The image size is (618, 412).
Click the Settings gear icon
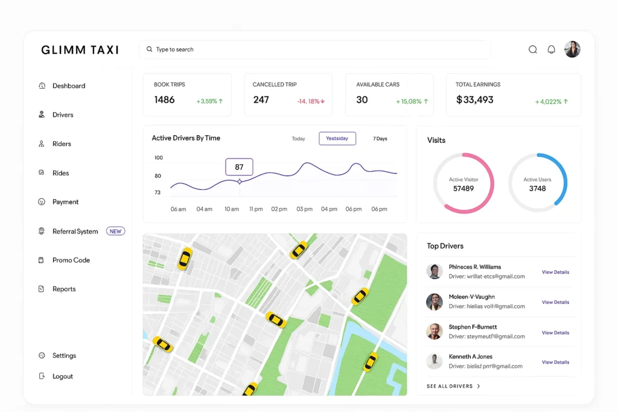click(x=42, y=355)
